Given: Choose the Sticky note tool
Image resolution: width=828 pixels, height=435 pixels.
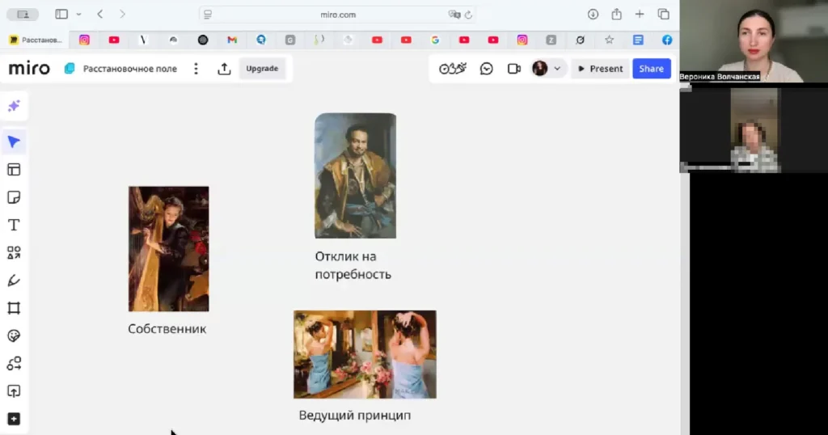Looking at the screenshot, I should tap(14, 197).
